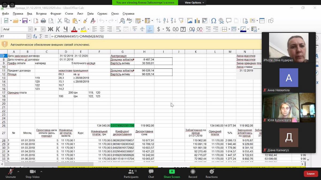Insert a chart using the chart icon
The image size is (321, 180).
pyautogui.click(x=197, y=21)
